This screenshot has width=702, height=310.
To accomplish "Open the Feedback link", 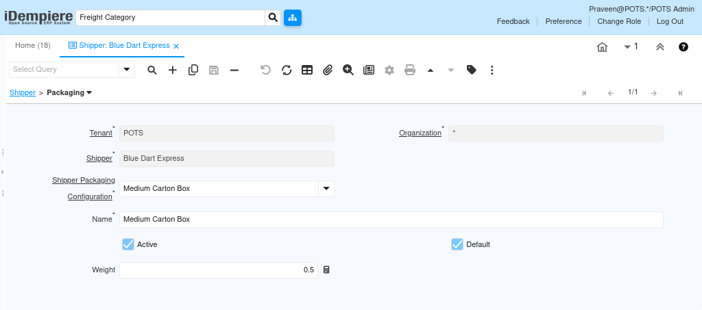I will (x=513, y=21).
